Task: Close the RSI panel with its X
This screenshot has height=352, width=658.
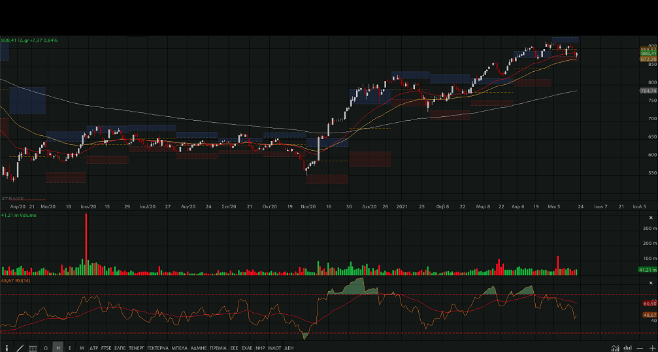Action: [x=651, y=283]
